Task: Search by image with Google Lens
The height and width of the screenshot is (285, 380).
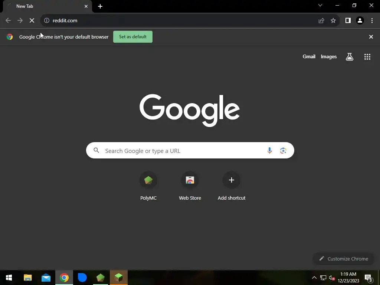Action: pyautogui.click(x=283, y=151)
